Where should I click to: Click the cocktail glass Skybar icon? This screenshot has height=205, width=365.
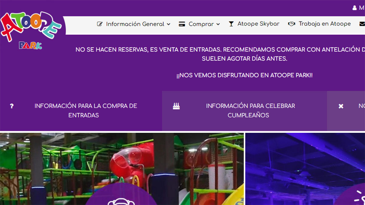pyautogui.click(x=231, y=24)
